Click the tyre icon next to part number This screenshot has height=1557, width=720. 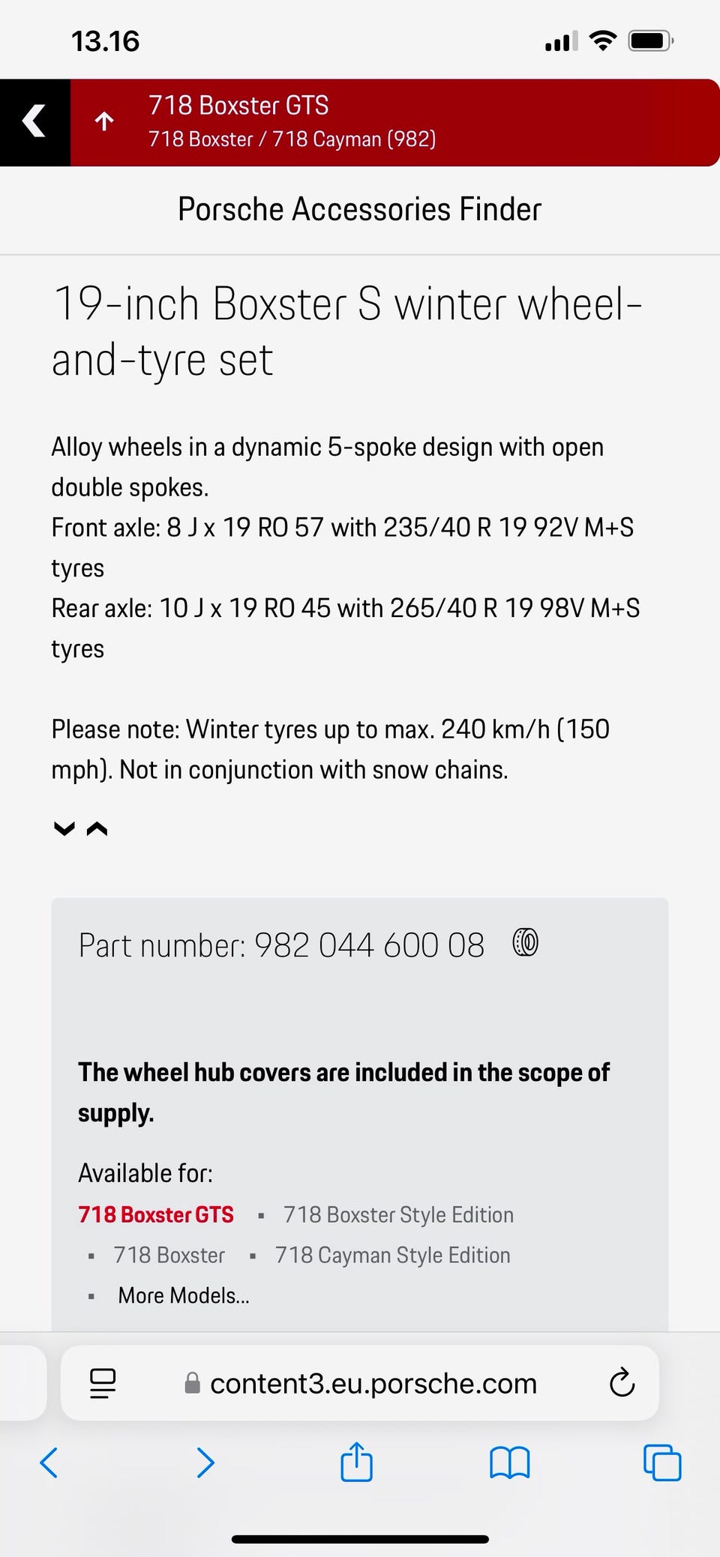pyautogui.click(x=525, y=942)
